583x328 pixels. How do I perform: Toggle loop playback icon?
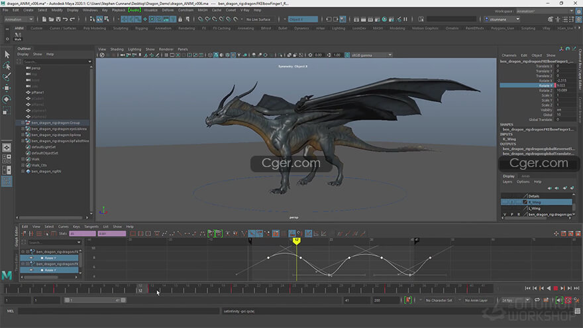[x=537, y=300]
